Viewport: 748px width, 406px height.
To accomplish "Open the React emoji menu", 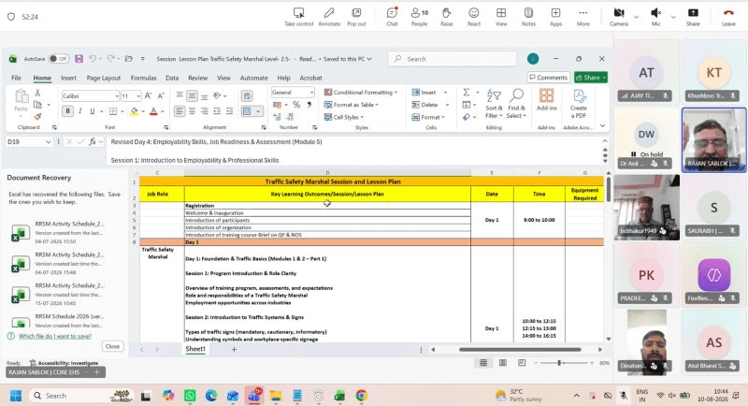I will [474, 17].
